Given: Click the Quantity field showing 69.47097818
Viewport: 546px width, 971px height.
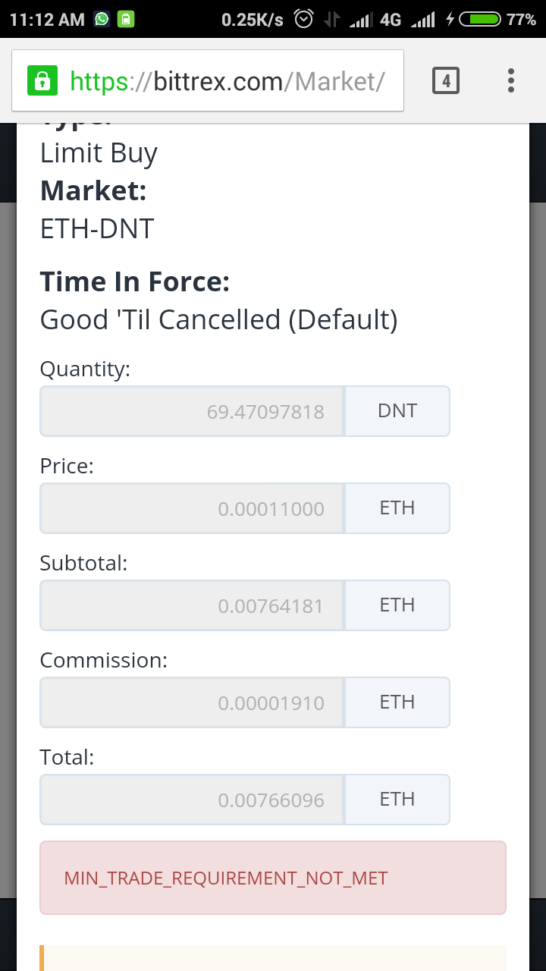Looking at the screenshot, I should (193, 411).
